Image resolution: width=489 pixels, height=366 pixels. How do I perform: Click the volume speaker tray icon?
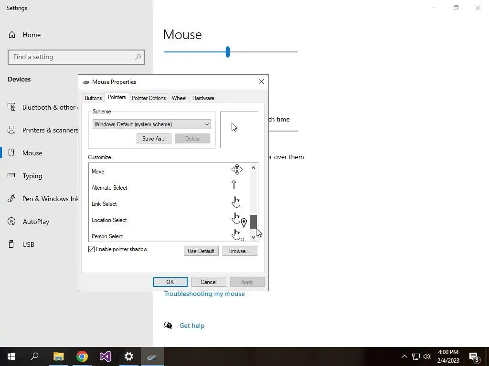[x=427, y=356]
